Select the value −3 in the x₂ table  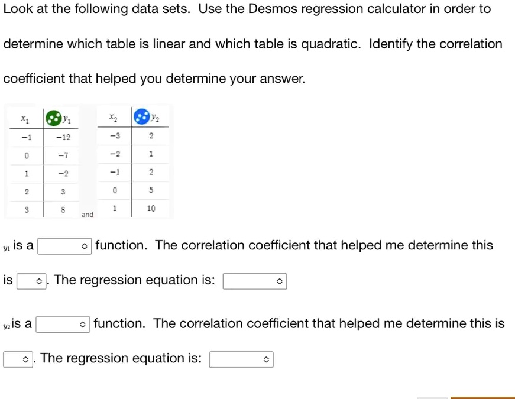click(114, 136)
